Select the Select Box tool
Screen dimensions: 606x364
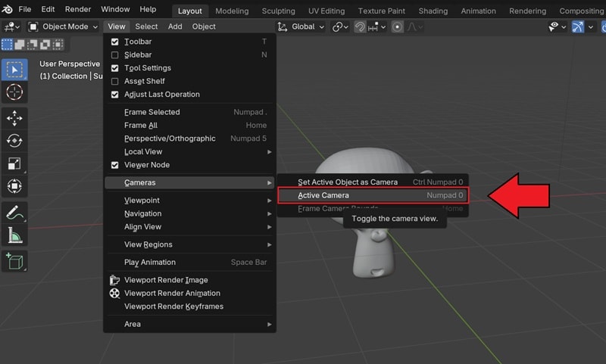[x=14, y=70]
